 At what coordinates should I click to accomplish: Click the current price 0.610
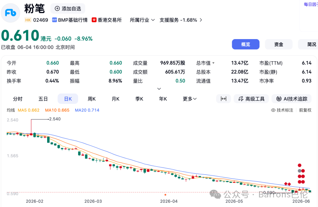click(20, 35)
